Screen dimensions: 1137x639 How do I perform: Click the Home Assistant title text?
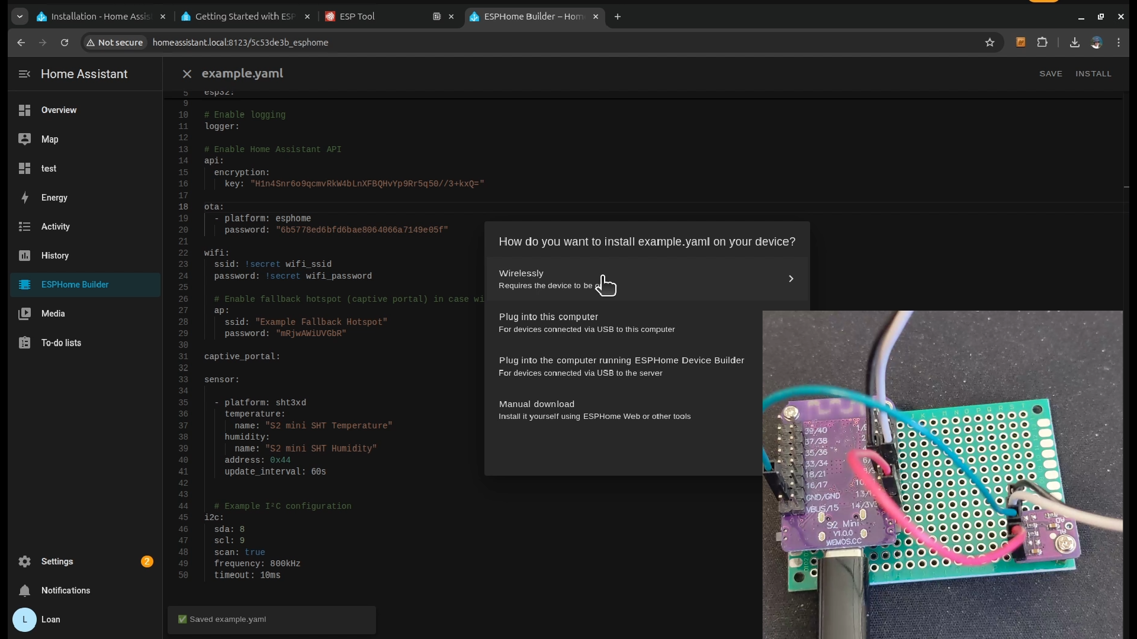tap(84, 74)
